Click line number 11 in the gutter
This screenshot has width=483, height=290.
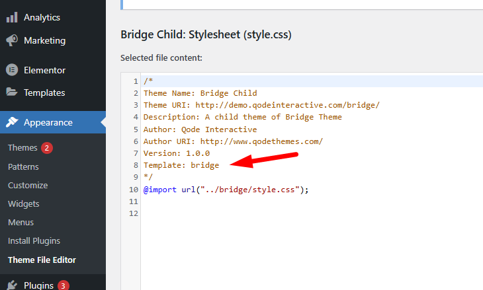point(134,201)
